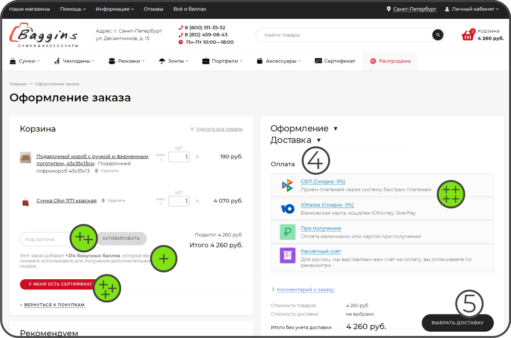The image size is (511, 338).
Task: Click the search magnifier icon
Action: 437,35
